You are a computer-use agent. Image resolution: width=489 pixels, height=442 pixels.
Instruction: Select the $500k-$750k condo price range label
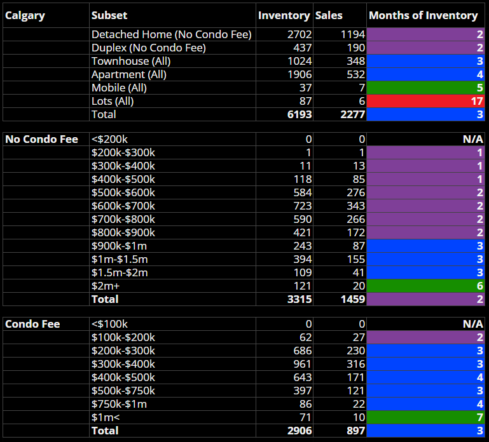(123, 391)
